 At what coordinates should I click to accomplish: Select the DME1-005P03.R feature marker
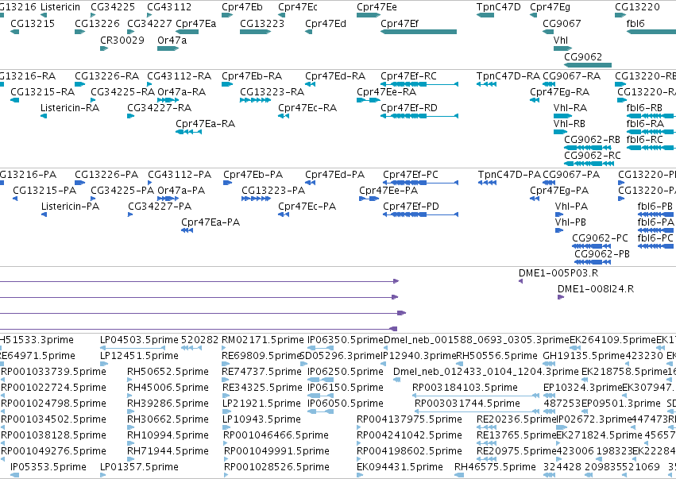click(x=520, y=281)
